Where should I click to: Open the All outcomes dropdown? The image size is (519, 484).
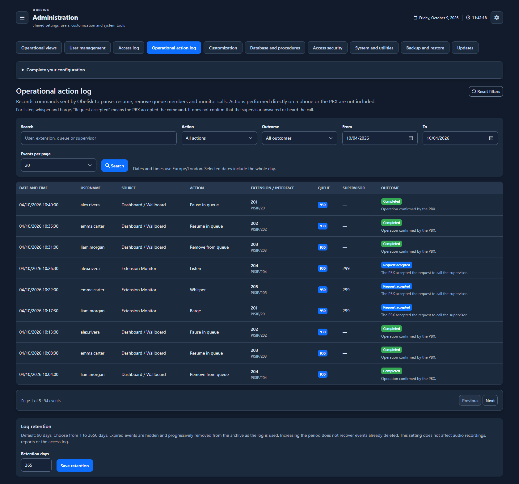coord(299,138)
